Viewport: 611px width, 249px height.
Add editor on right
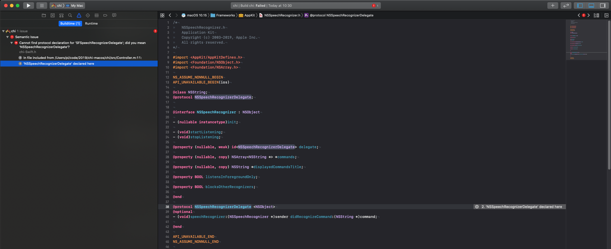point(606,15)
